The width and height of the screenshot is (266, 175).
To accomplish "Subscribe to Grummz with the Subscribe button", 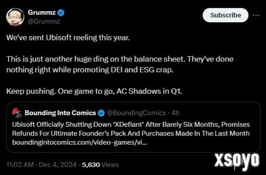I will pyautogui.click(x=225, y=15).
